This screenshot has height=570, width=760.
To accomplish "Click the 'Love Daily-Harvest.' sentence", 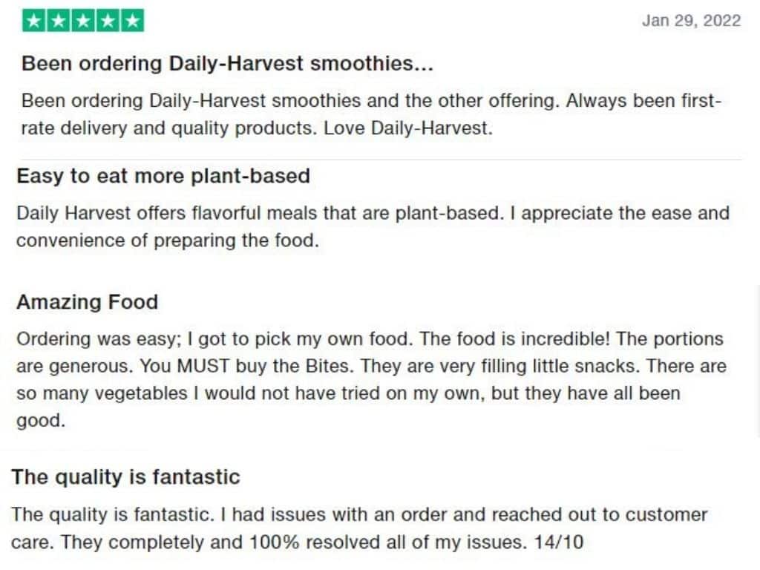I will click(x=408, y=128).
